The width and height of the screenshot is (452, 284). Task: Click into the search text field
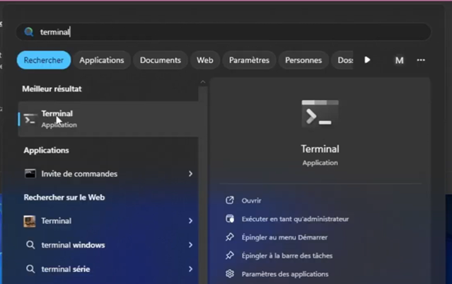(x=233, y=32)
